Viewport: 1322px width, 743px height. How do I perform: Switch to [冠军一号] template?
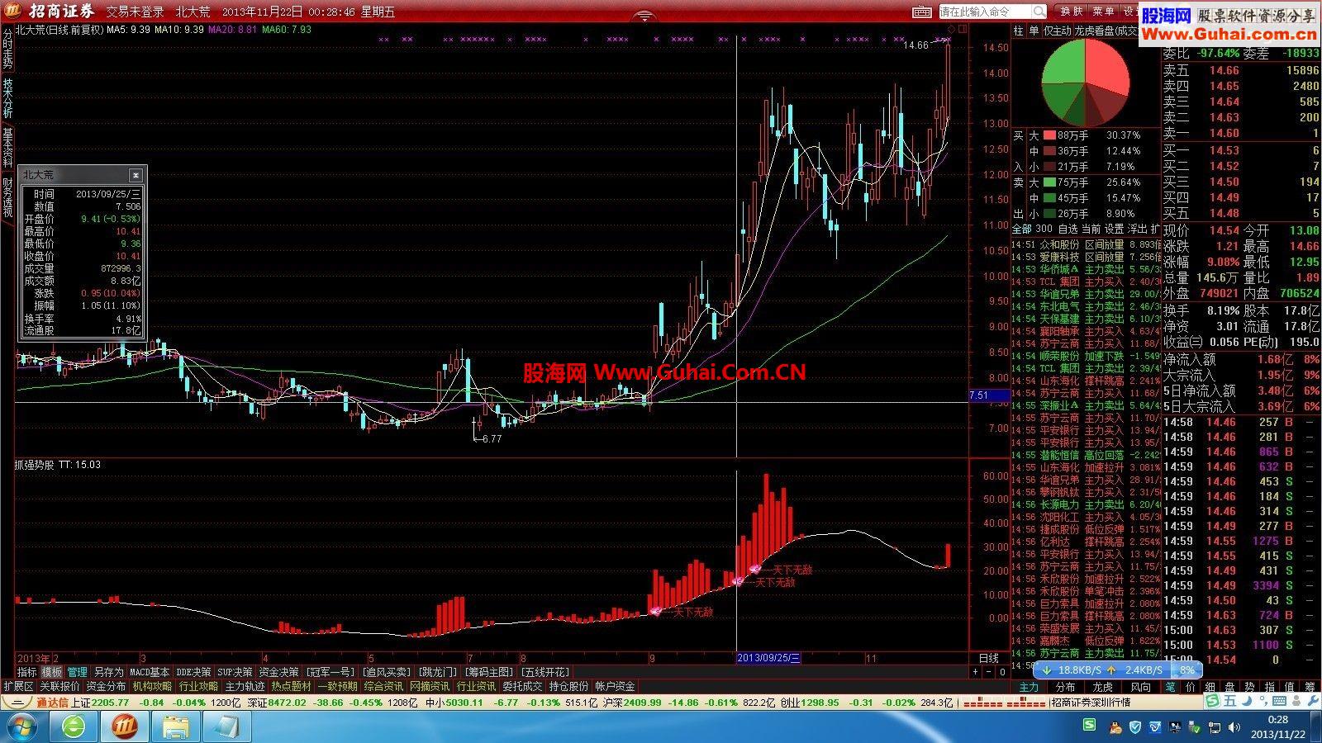click(x=330, y=673)
